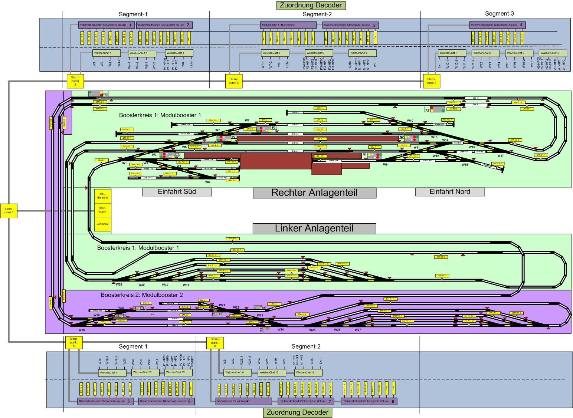Select the WeichenChef 14 box
The width and height of the screenshot is (573, 418).
click(238, 372)
